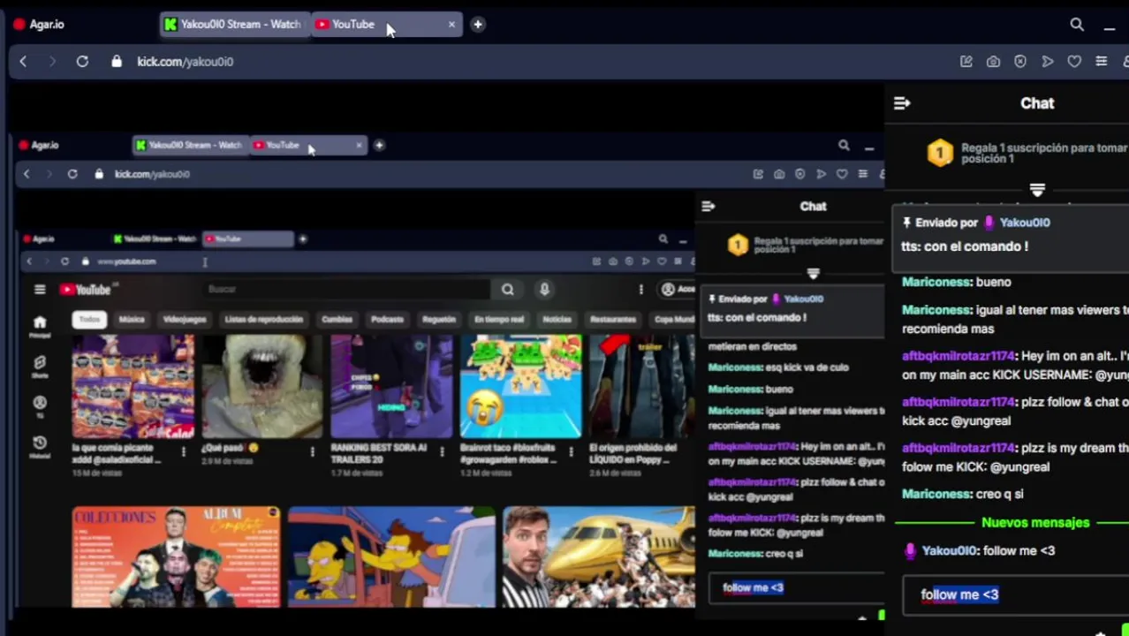Screen dimensions: 1129x636
Task: Collapse the large Chat panel
Action: [902, 103]
